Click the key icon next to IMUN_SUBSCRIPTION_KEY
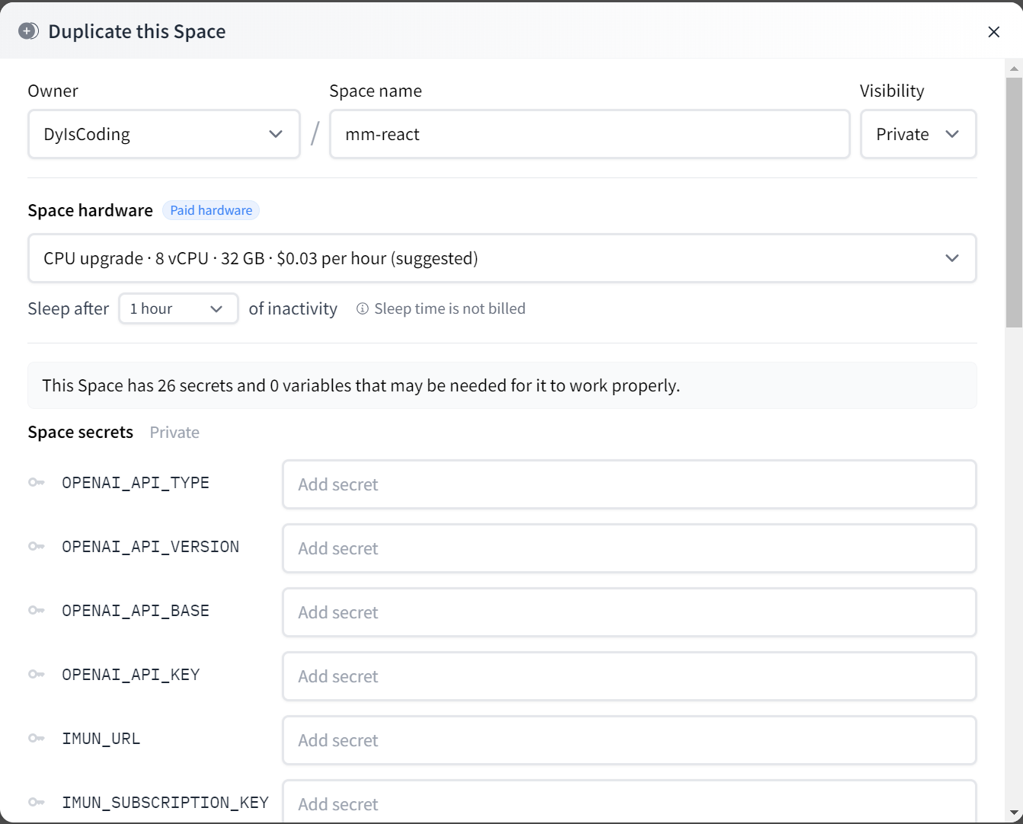This screenshot has width=1023, height=824. pos(36,803)
